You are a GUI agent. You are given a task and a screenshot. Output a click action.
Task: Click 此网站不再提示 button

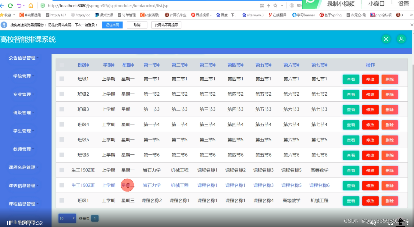(166, 25)
